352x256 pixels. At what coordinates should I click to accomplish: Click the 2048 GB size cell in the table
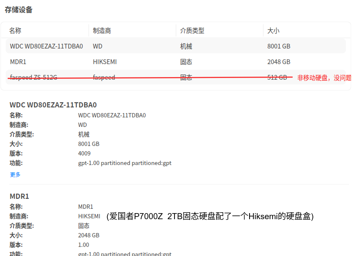(x=279, y=62)
